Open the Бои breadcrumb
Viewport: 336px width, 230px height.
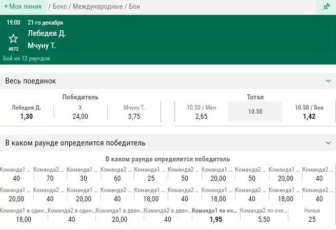click(x=134, y=7)
